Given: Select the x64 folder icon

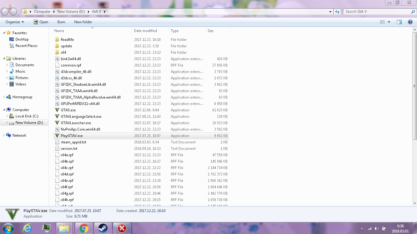Looking at the screenshot, I should tap(57, 52).
